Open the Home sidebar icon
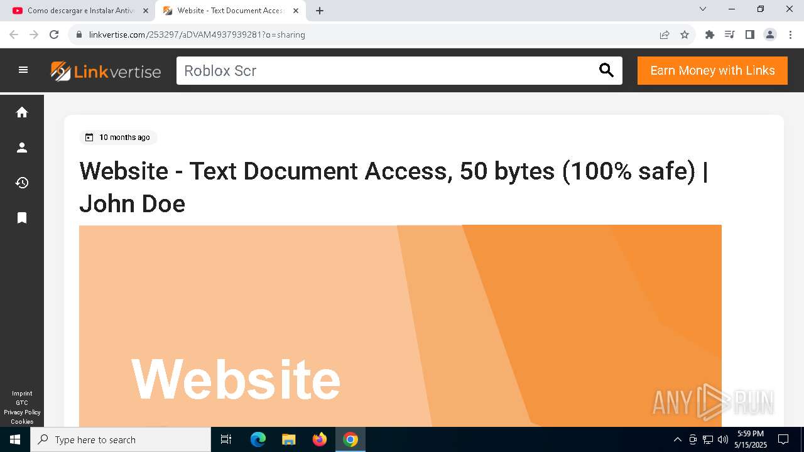This screenshot has height=452, width=804. click(22, 112)
